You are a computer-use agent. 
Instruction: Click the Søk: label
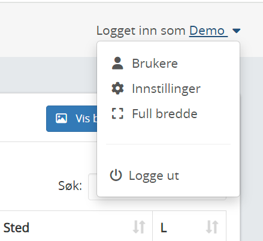[70, 186]
